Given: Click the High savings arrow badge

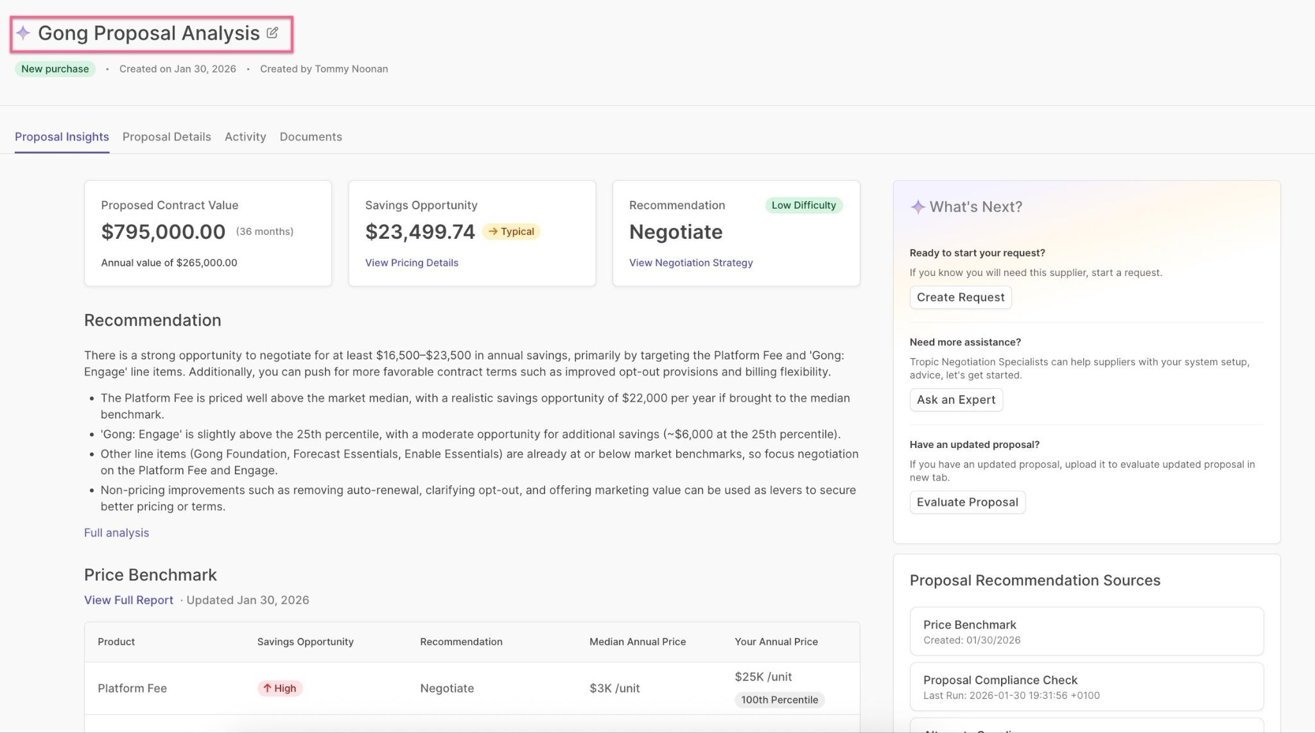Looking at the screenshot, I should [x=279, y=688].
